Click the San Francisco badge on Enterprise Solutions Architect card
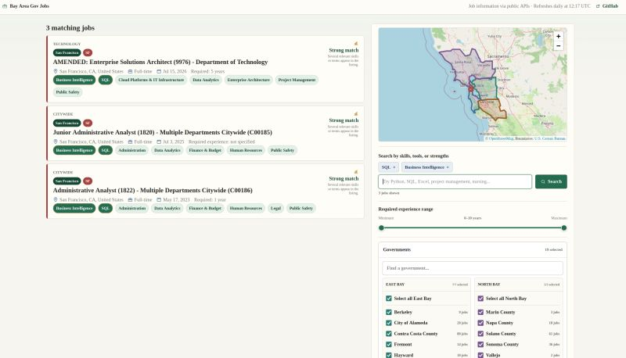 pyautogui.click(x=67, y=52)
